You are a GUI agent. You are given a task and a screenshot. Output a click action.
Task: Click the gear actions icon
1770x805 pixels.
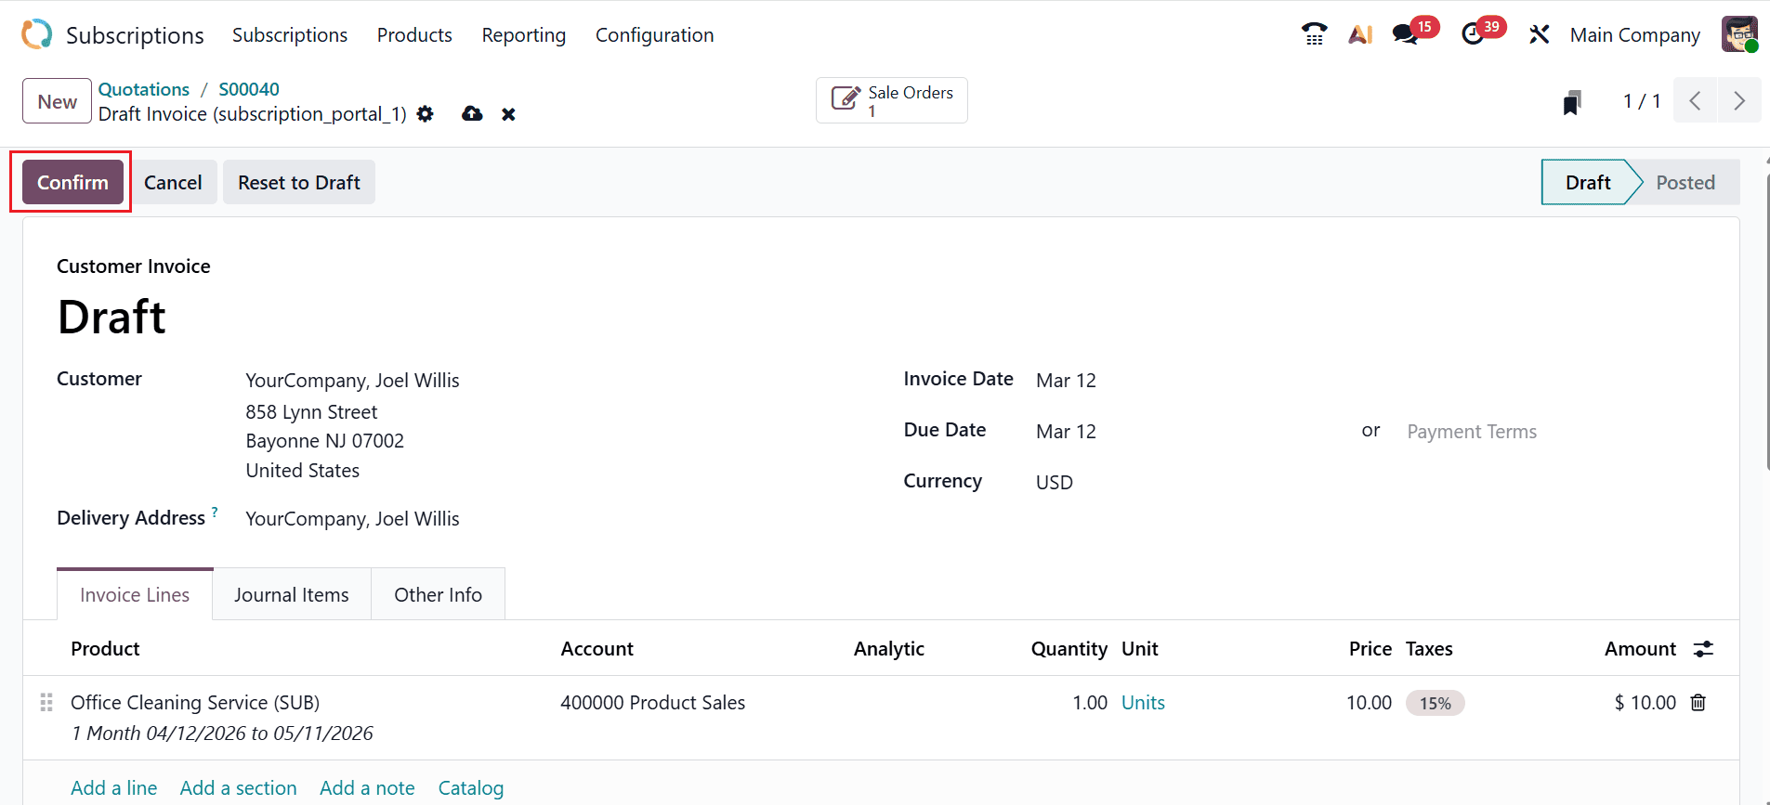[x=425, y=114]
